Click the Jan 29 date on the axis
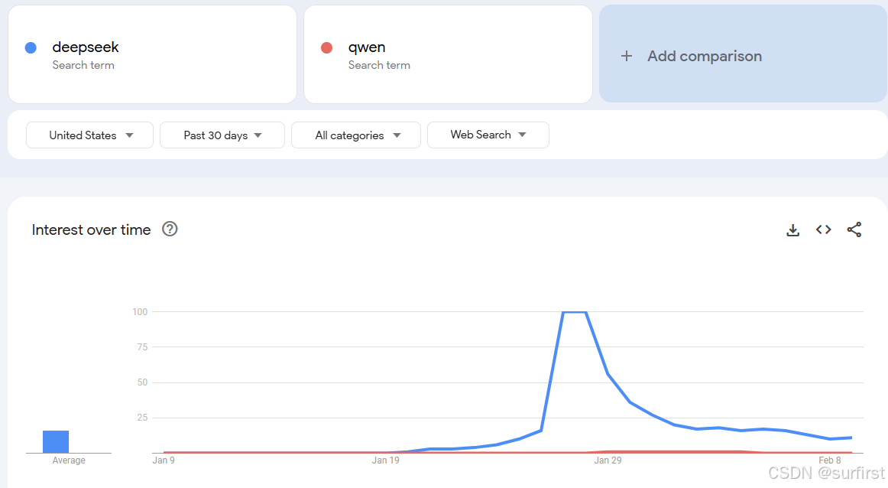 click(x=608, y=460)
